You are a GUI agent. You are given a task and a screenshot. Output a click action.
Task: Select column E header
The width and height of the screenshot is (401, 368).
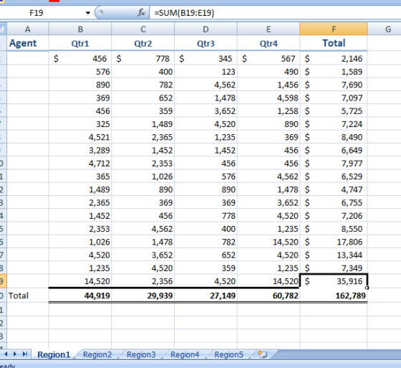click(x=269, y=29)
